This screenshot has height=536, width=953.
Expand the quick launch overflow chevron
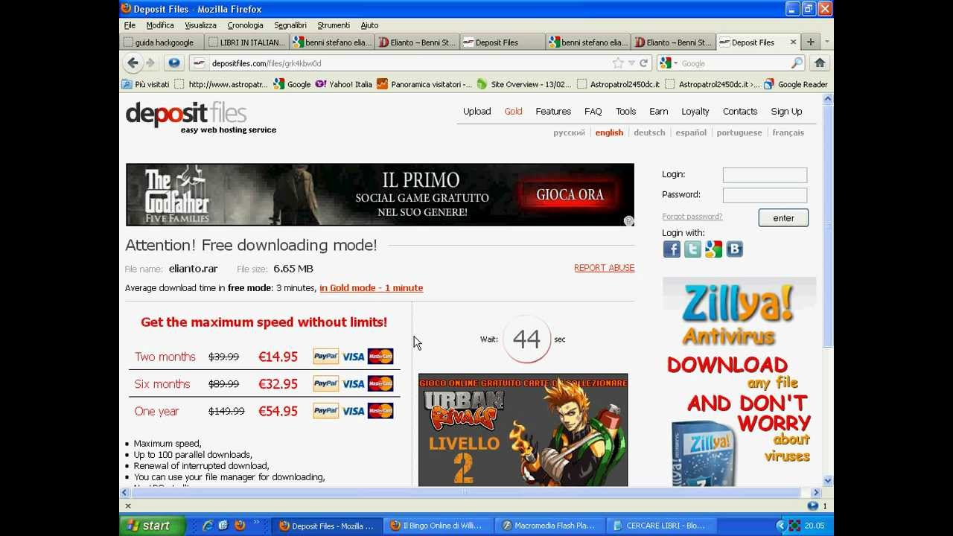pos(256,524)
